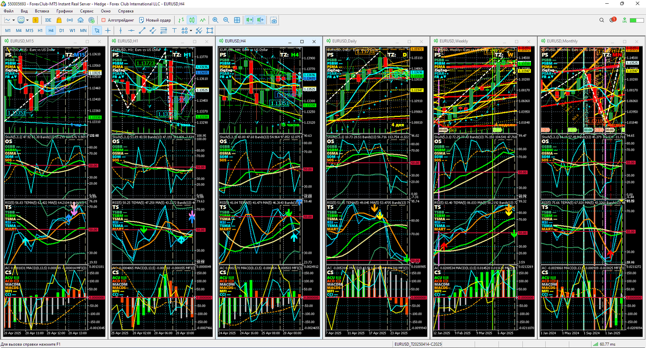Switch chart to candlestick mode
The image size is (646, 348).
click(192, 20)
